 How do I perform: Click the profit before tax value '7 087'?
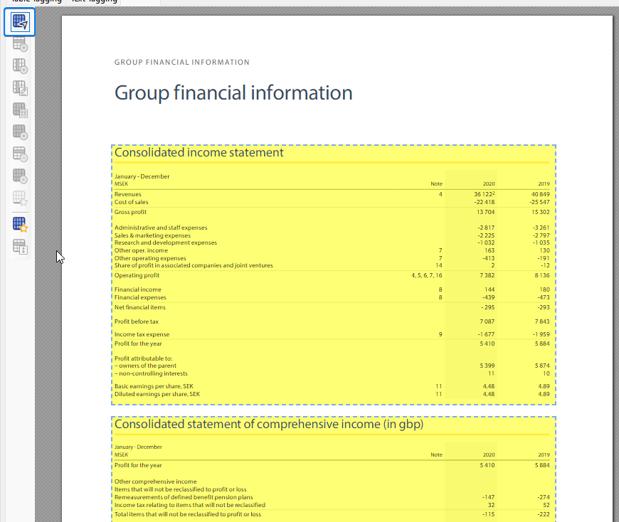pos(487,321)
